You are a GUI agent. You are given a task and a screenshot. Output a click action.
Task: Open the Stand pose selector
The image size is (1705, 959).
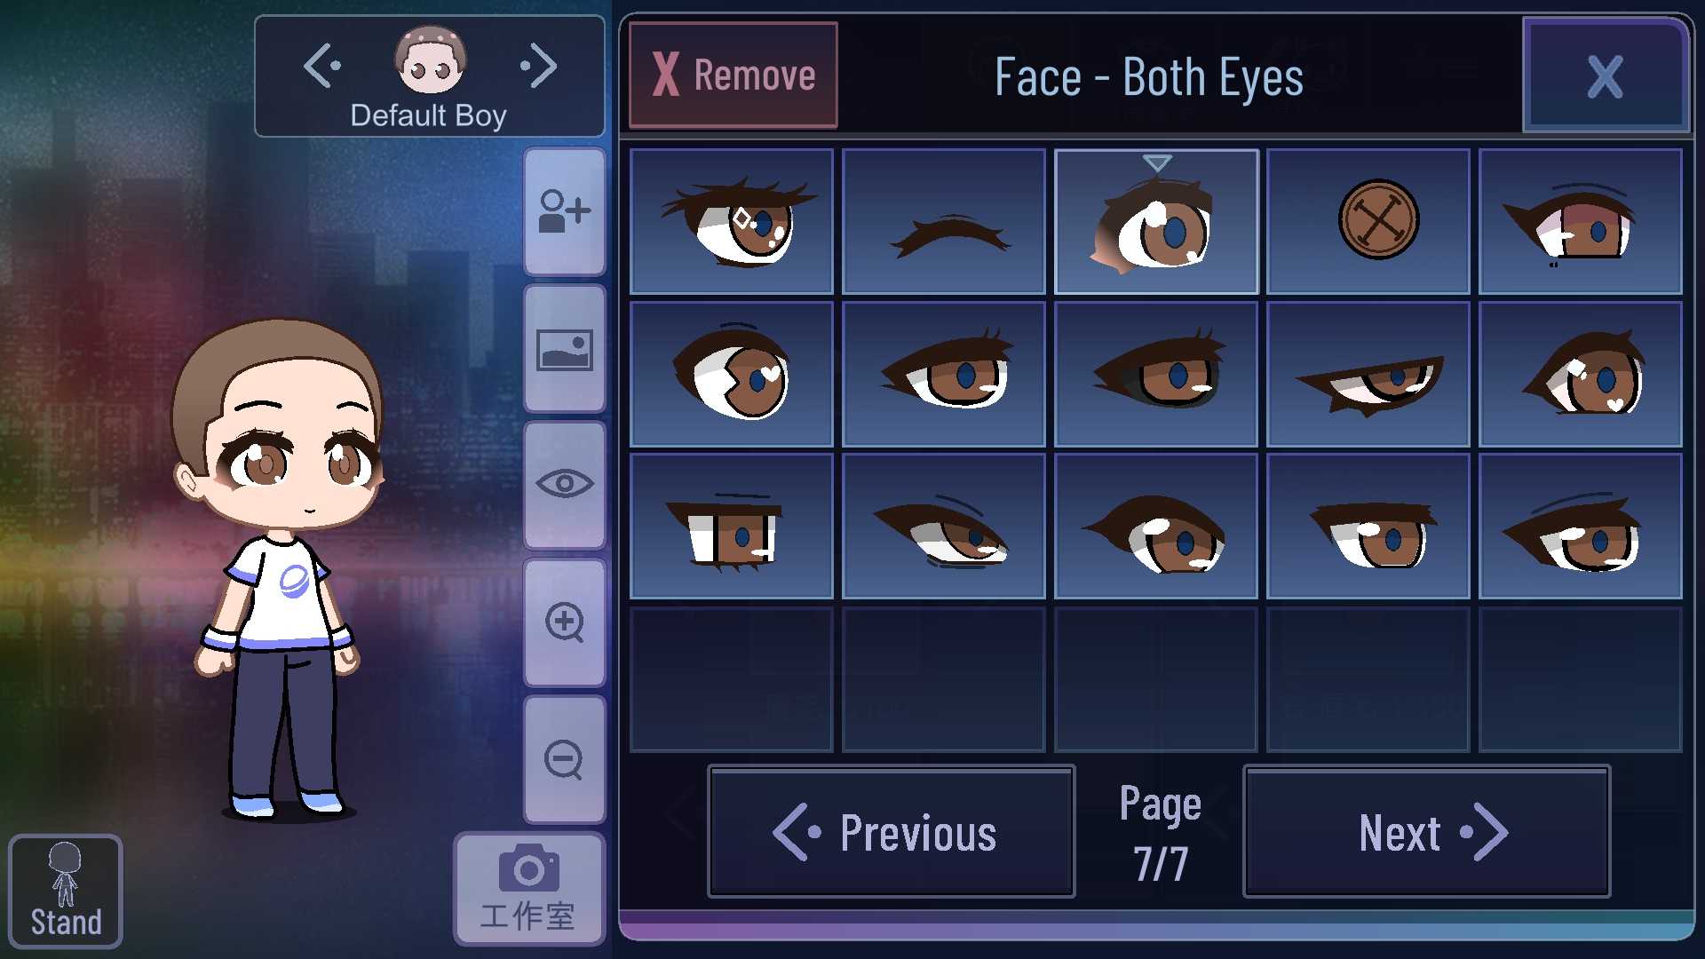pos(66,892)
